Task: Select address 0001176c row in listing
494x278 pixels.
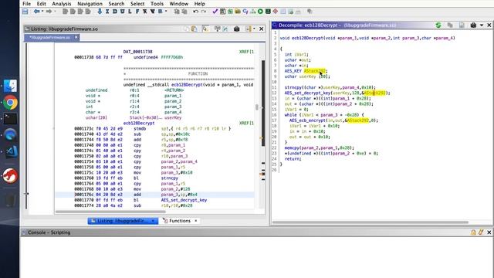Action: 154,195
